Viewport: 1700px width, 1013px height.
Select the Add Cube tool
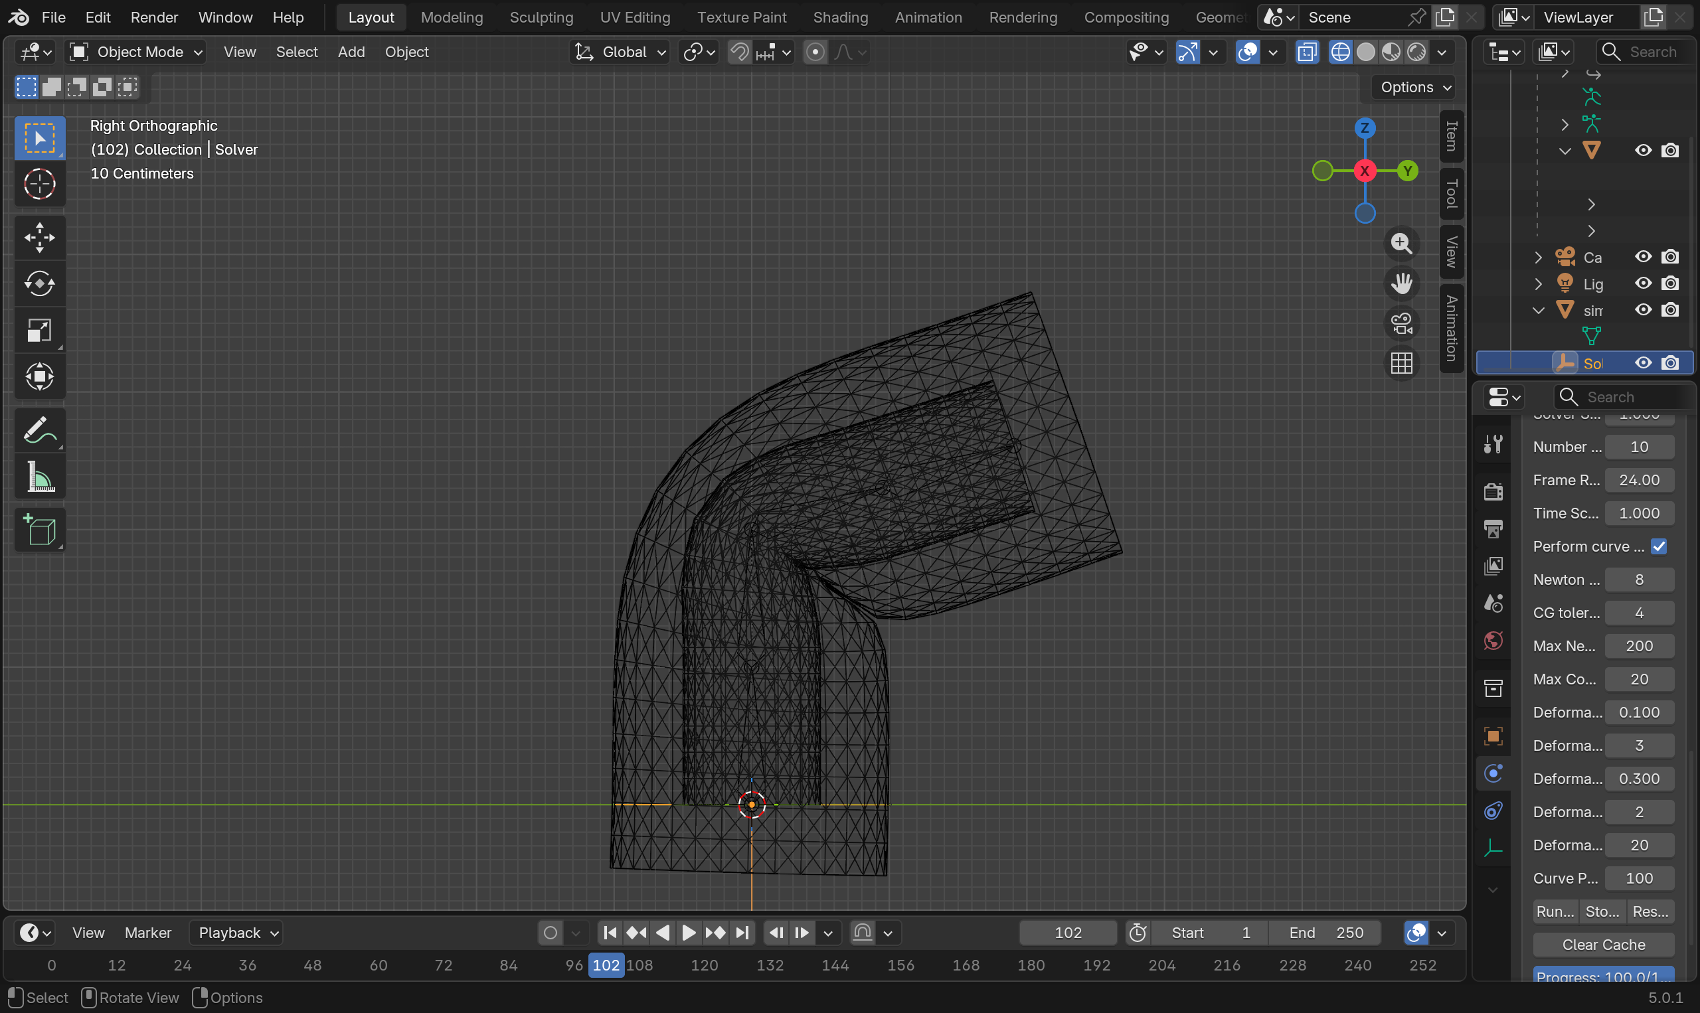[x=40, y=530]
